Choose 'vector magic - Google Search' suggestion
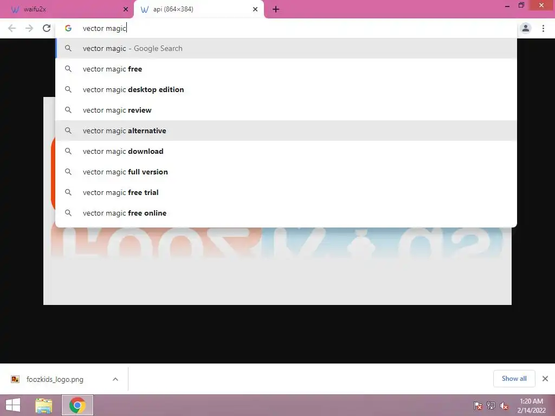This screenshot has width=555, height=416. (286, 48)
